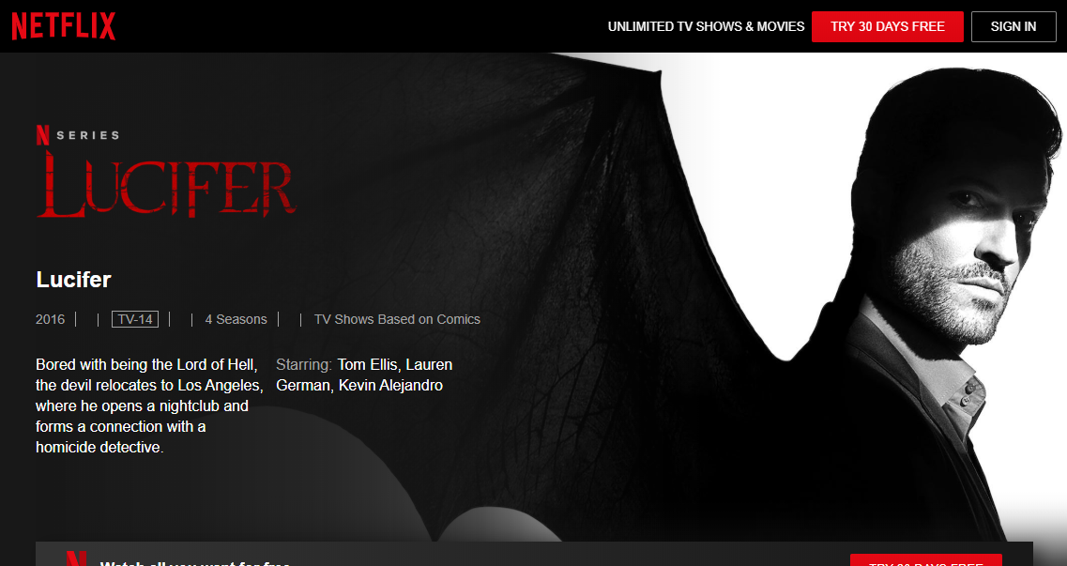
Task: Click the '4 Seasons' label
Action: click(x=236, y=319)
